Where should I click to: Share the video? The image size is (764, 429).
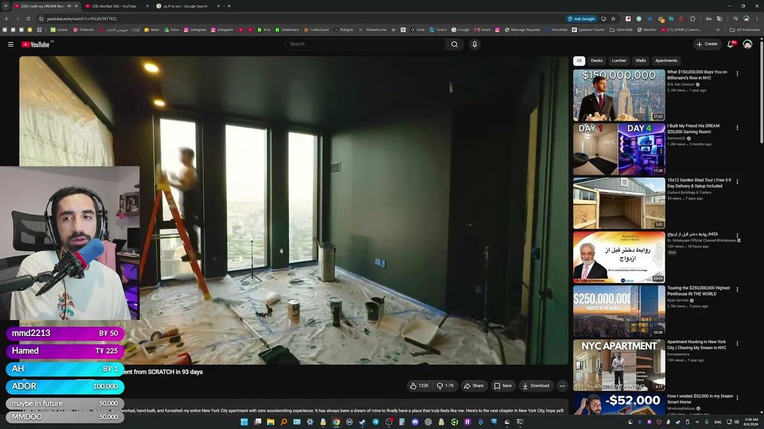point(474,386)
